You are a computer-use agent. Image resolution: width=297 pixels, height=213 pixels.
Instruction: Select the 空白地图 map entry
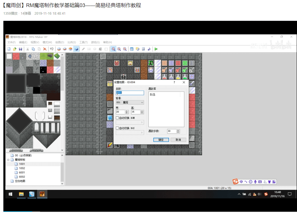(20, 181)
